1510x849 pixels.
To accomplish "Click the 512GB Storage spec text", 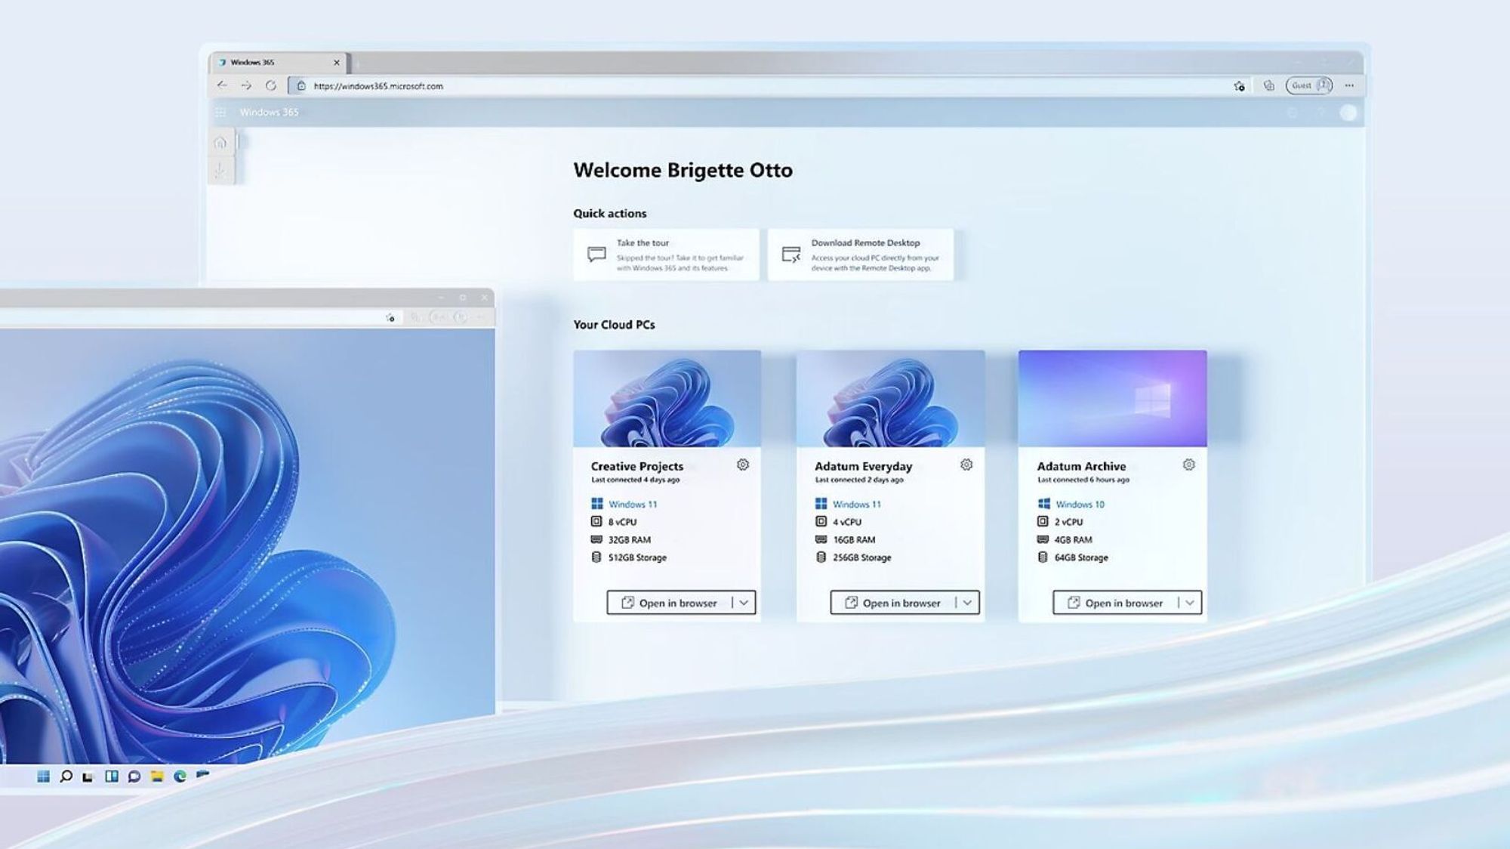I will (x=638, y=557).
